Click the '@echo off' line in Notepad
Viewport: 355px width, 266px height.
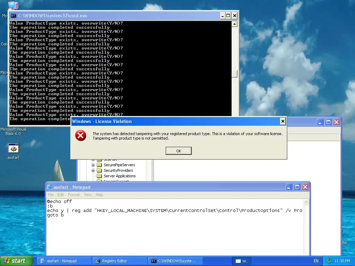pyautogui.click(x=60, y=201)
